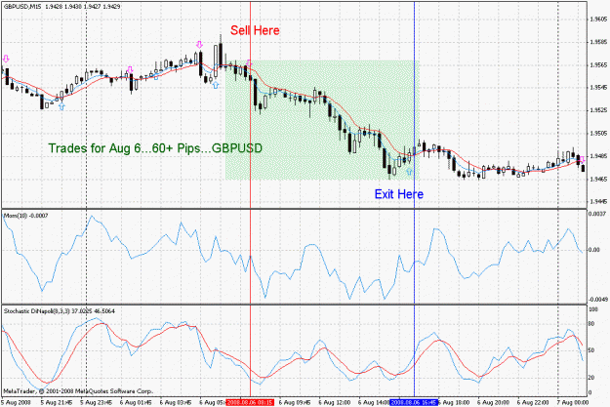Image resolution: width=610 pixels, height=407 pixels.
Task: Click the 1.9505 price level
Action: 598,134
